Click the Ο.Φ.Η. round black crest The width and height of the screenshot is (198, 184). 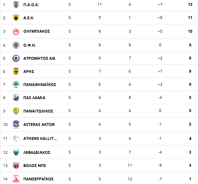coord(16,45)
